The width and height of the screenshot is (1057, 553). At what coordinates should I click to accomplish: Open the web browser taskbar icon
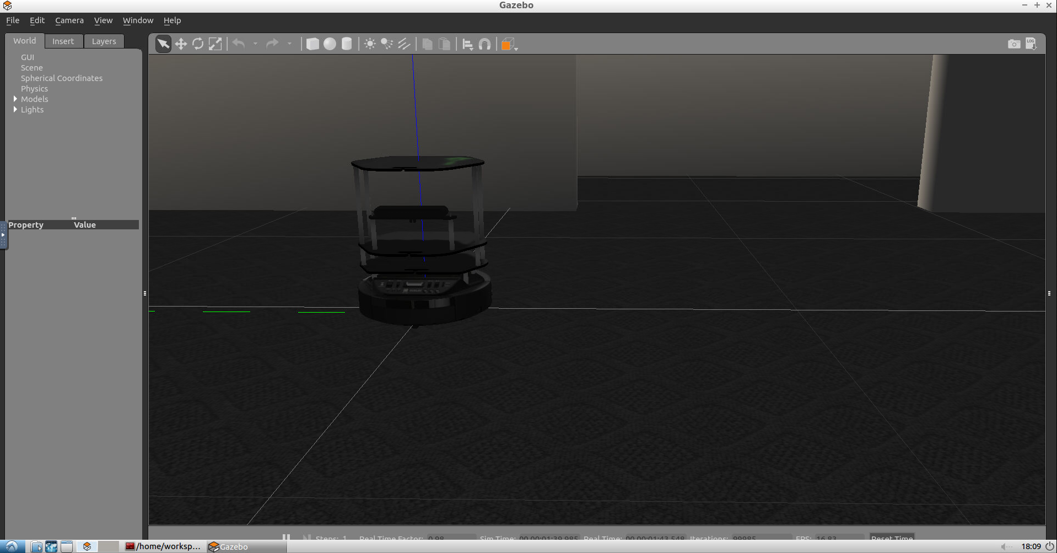(51, 546)
